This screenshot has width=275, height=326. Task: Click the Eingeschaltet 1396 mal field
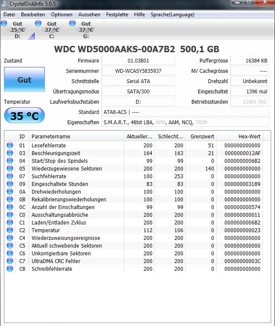tap(250, 92)
